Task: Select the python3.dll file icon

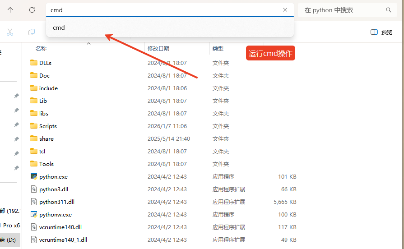Action: pyautogui.click(x=34, y=189)
